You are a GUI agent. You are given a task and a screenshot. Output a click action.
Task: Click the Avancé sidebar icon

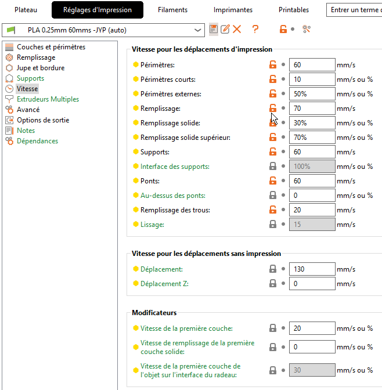point(9,110)
